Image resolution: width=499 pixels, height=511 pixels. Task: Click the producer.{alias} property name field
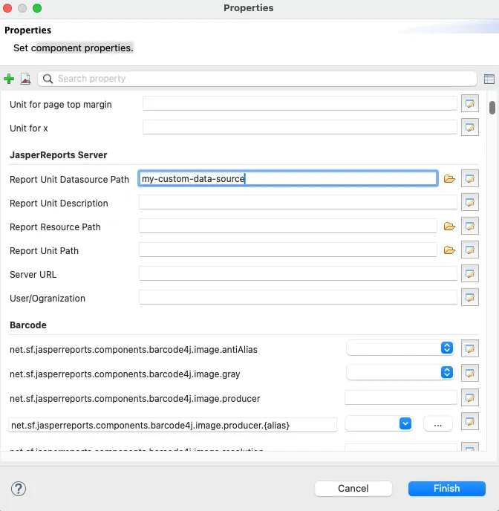(172, 426)
